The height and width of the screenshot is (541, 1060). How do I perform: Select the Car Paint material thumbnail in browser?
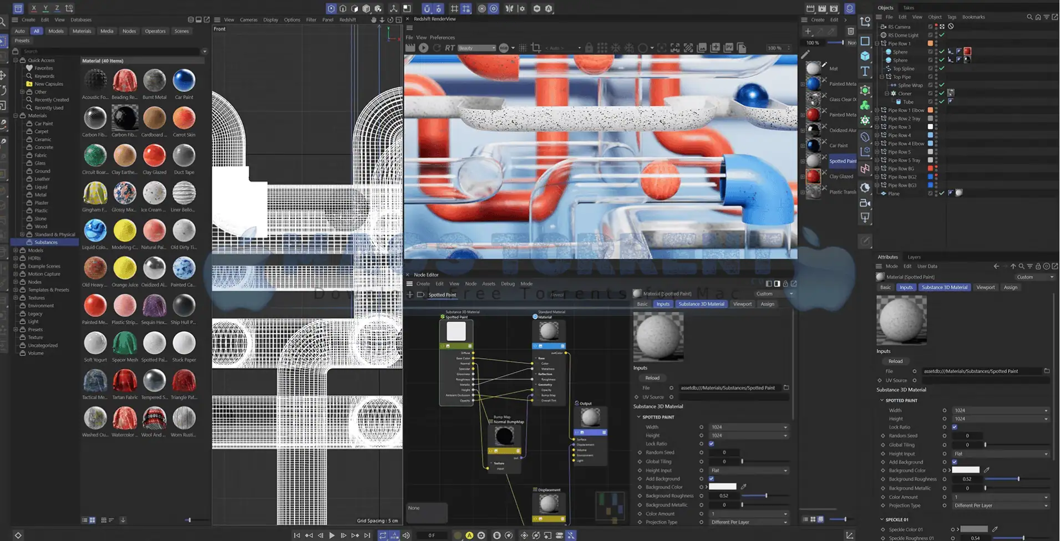tap(184, 81)
